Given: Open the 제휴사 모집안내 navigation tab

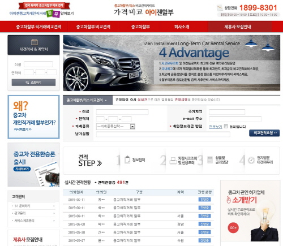Looking at the screenshot, I should point(238,27).
